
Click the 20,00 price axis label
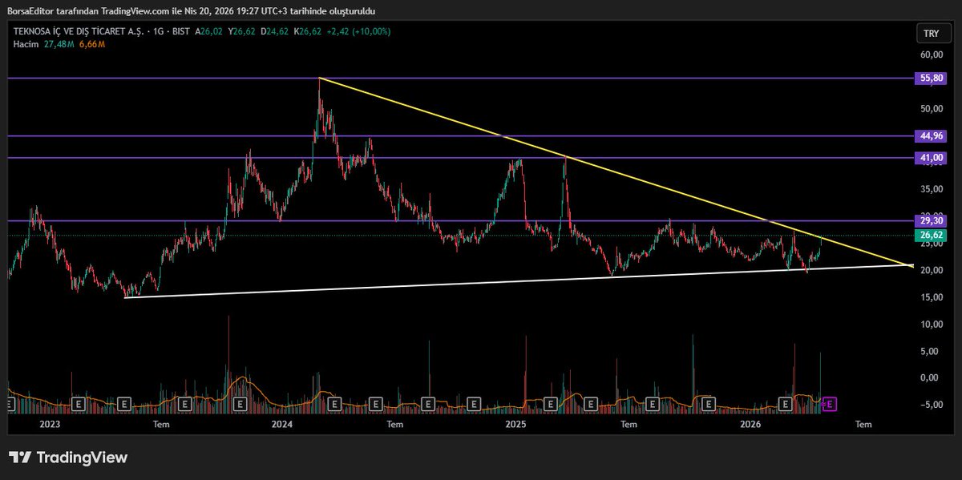tap(932, 270)
